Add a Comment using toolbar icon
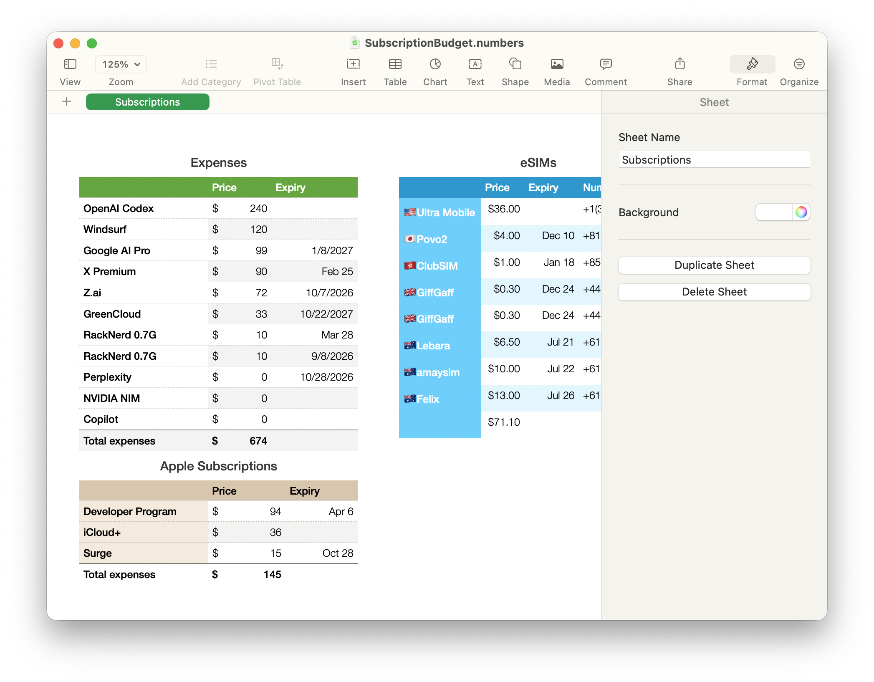Viewport: 874px width, 682px height. tap(606, 64)
